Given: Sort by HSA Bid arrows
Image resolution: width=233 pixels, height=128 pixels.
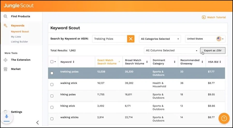Looking at the screenshot, I should [220, 62].
